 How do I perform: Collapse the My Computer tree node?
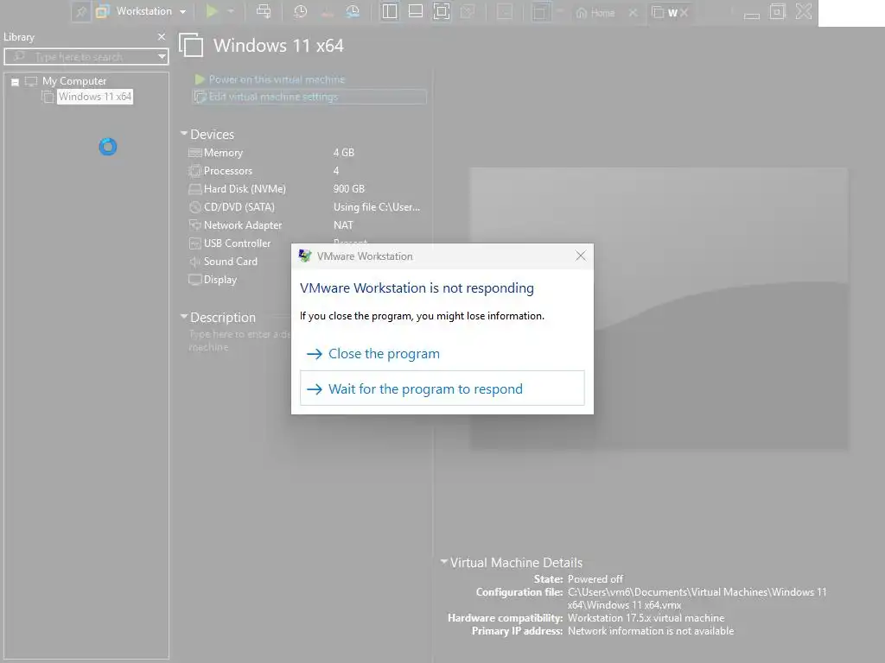[x=16, y=82]
